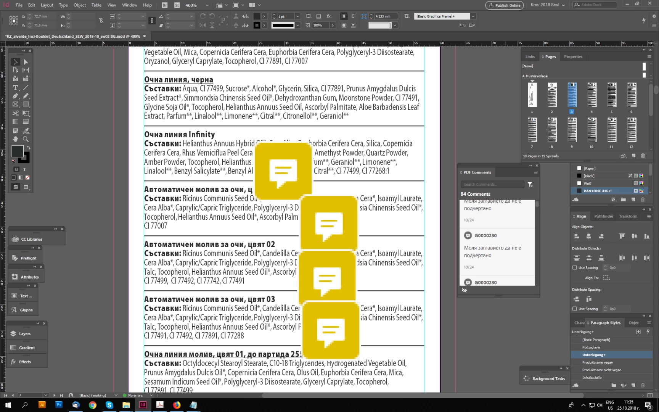Select the Page tool

(x=15, y=70)
